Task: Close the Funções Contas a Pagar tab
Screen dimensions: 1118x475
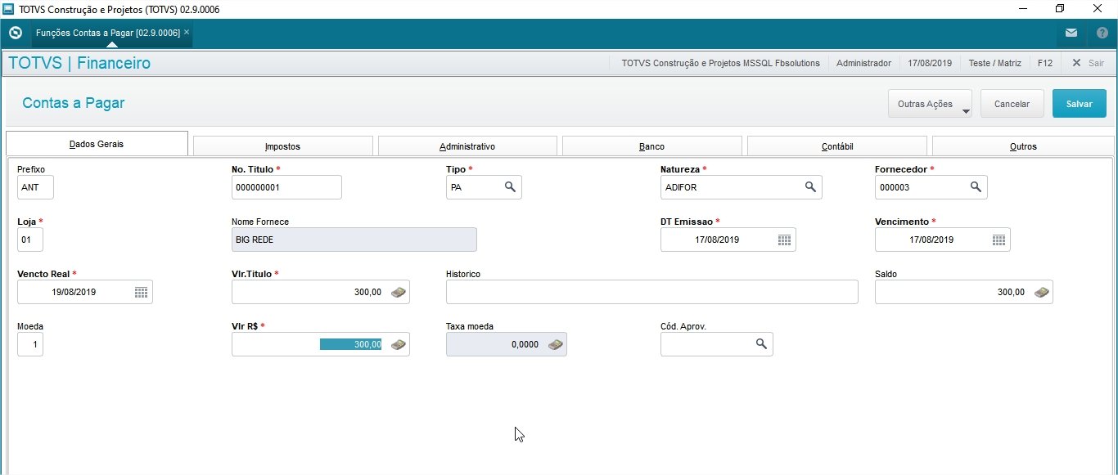Action: pyautogui.click(x=187, y=32)
